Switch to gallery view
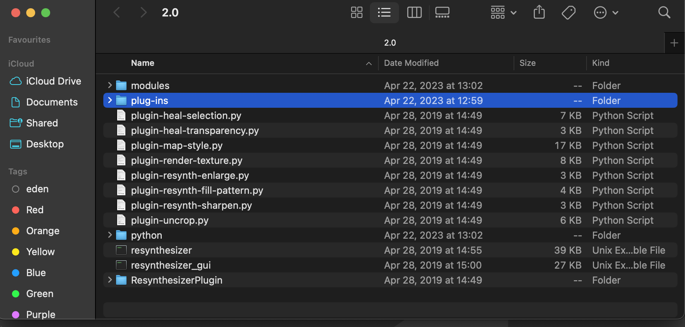Viewport: 685px width, 327px height. 442,12
